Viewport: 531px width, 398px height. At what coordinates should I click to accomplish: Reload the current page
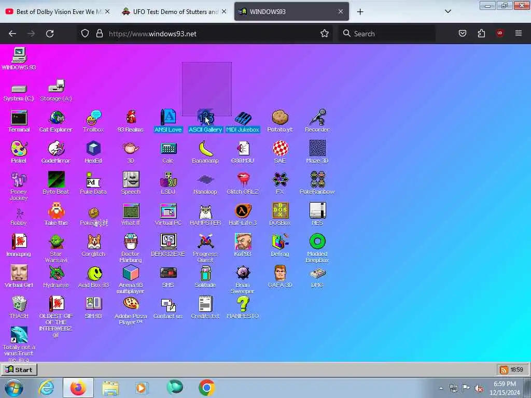(50, 34)
